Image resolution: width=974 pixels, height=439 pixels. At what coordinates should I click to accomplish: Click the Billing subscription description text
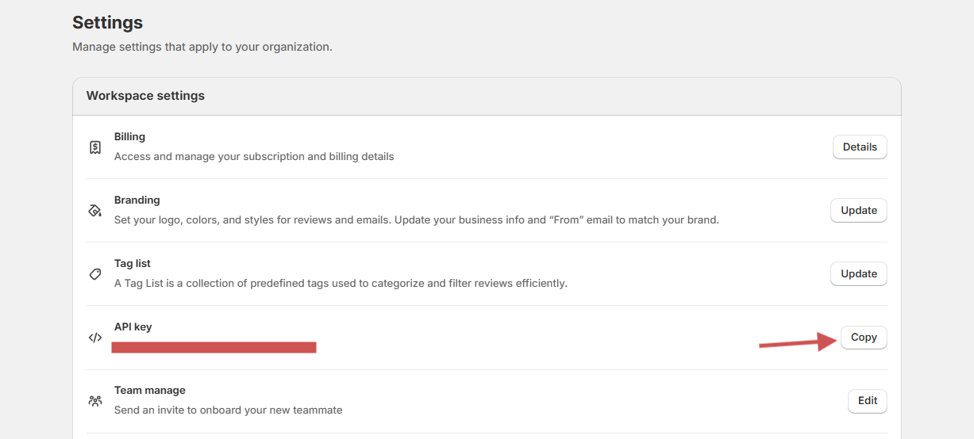pos(254,157)
